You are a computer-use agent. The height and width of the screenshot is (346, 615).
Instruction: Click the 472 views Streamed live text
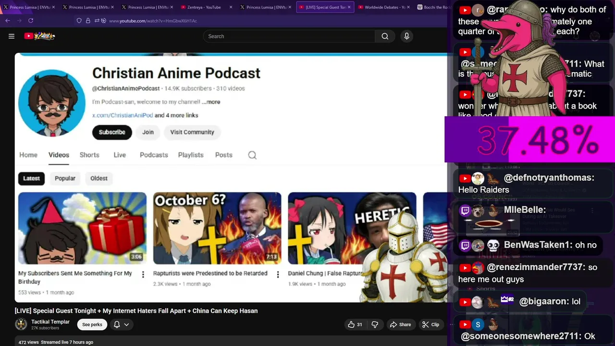(56, 342)
